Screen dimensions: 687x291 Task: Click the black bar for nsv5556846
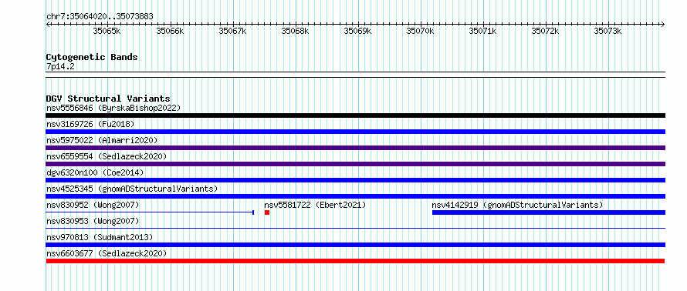pyautogui.click(x=355, y=115)
